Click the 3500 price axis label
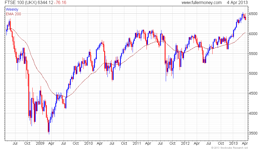Viewport: 262px width, 150px height. pos(253,133)
